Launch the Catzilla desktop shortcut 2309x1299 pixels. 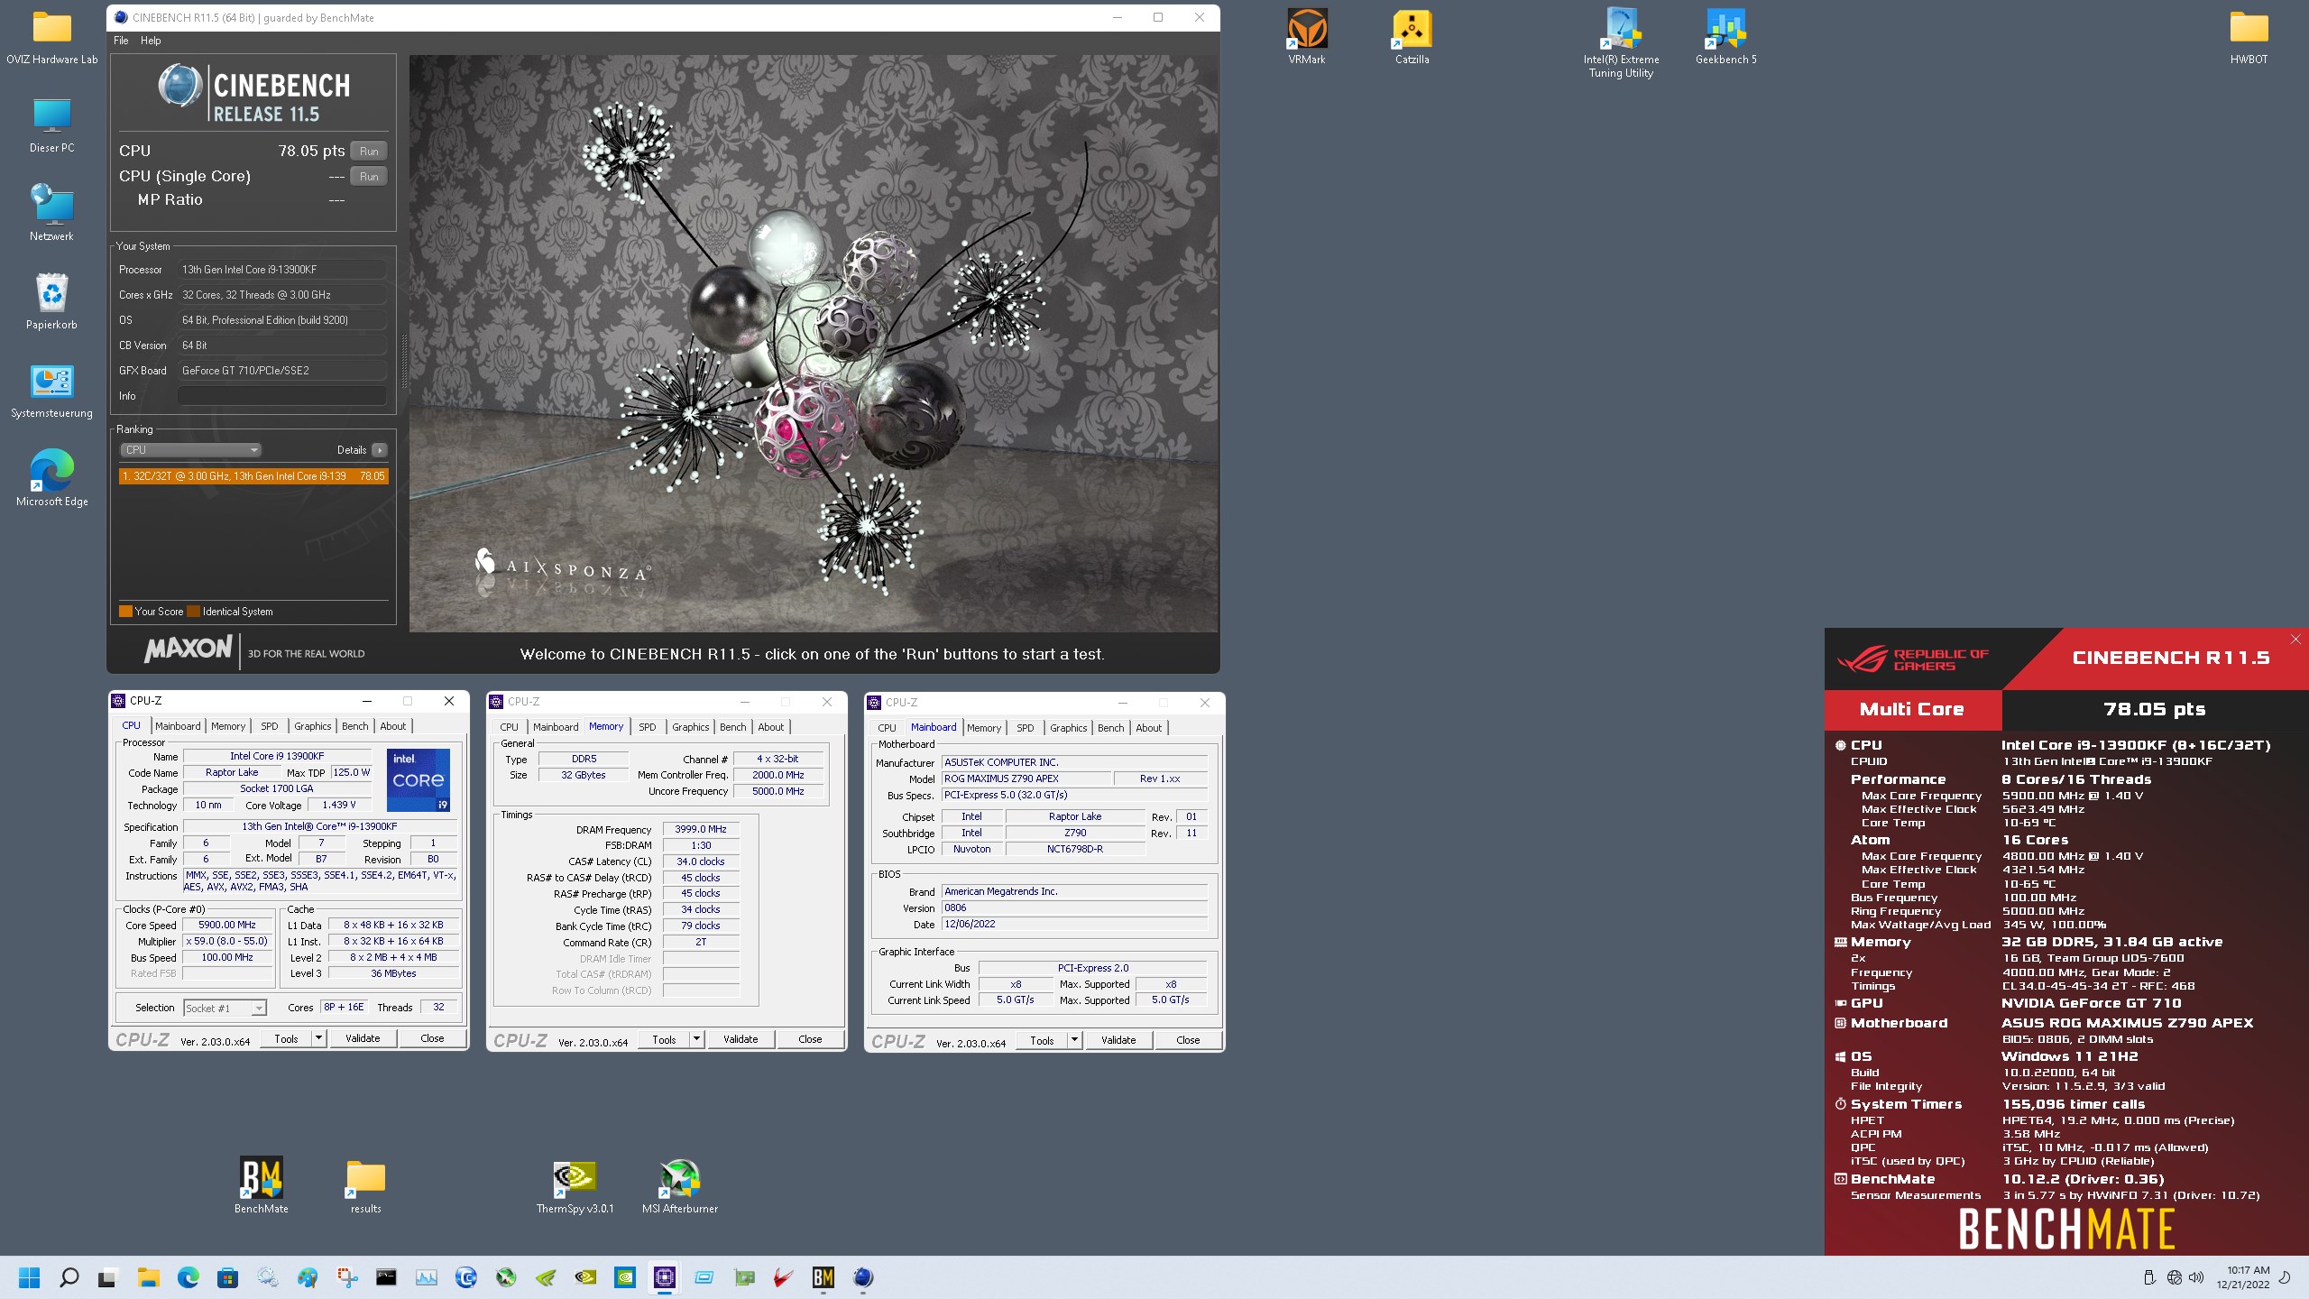(x=1412, y=38)
